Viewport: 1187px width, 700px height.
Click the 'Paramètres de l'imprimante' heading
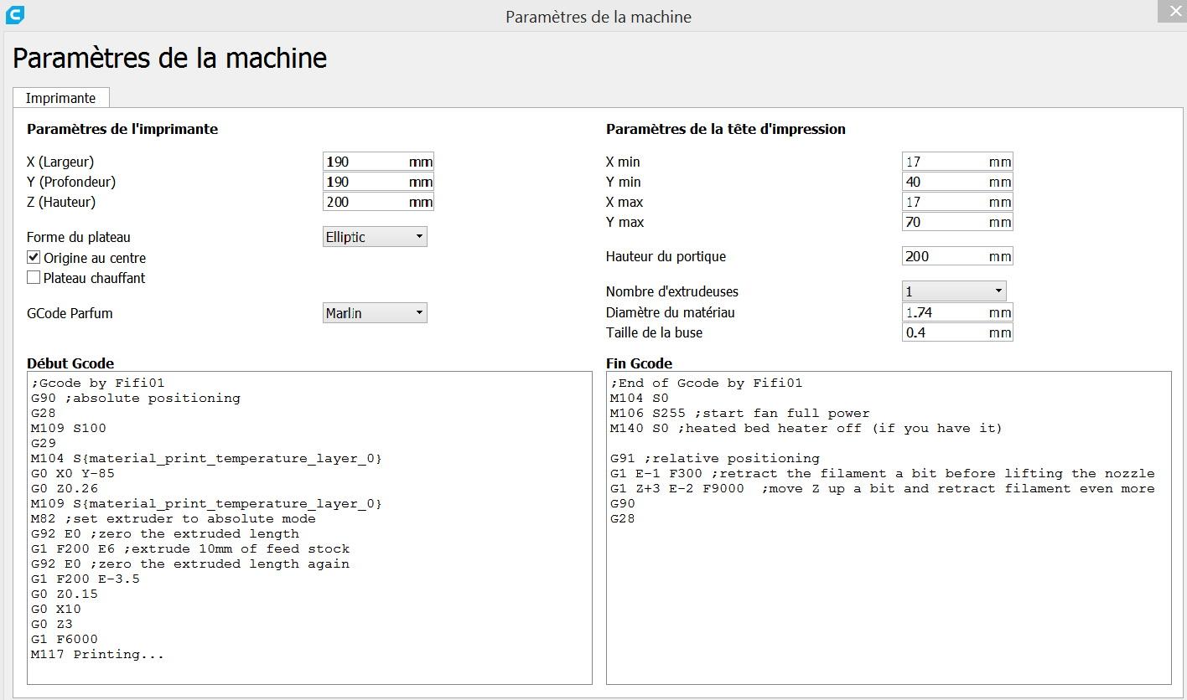[x=122, y=129]
